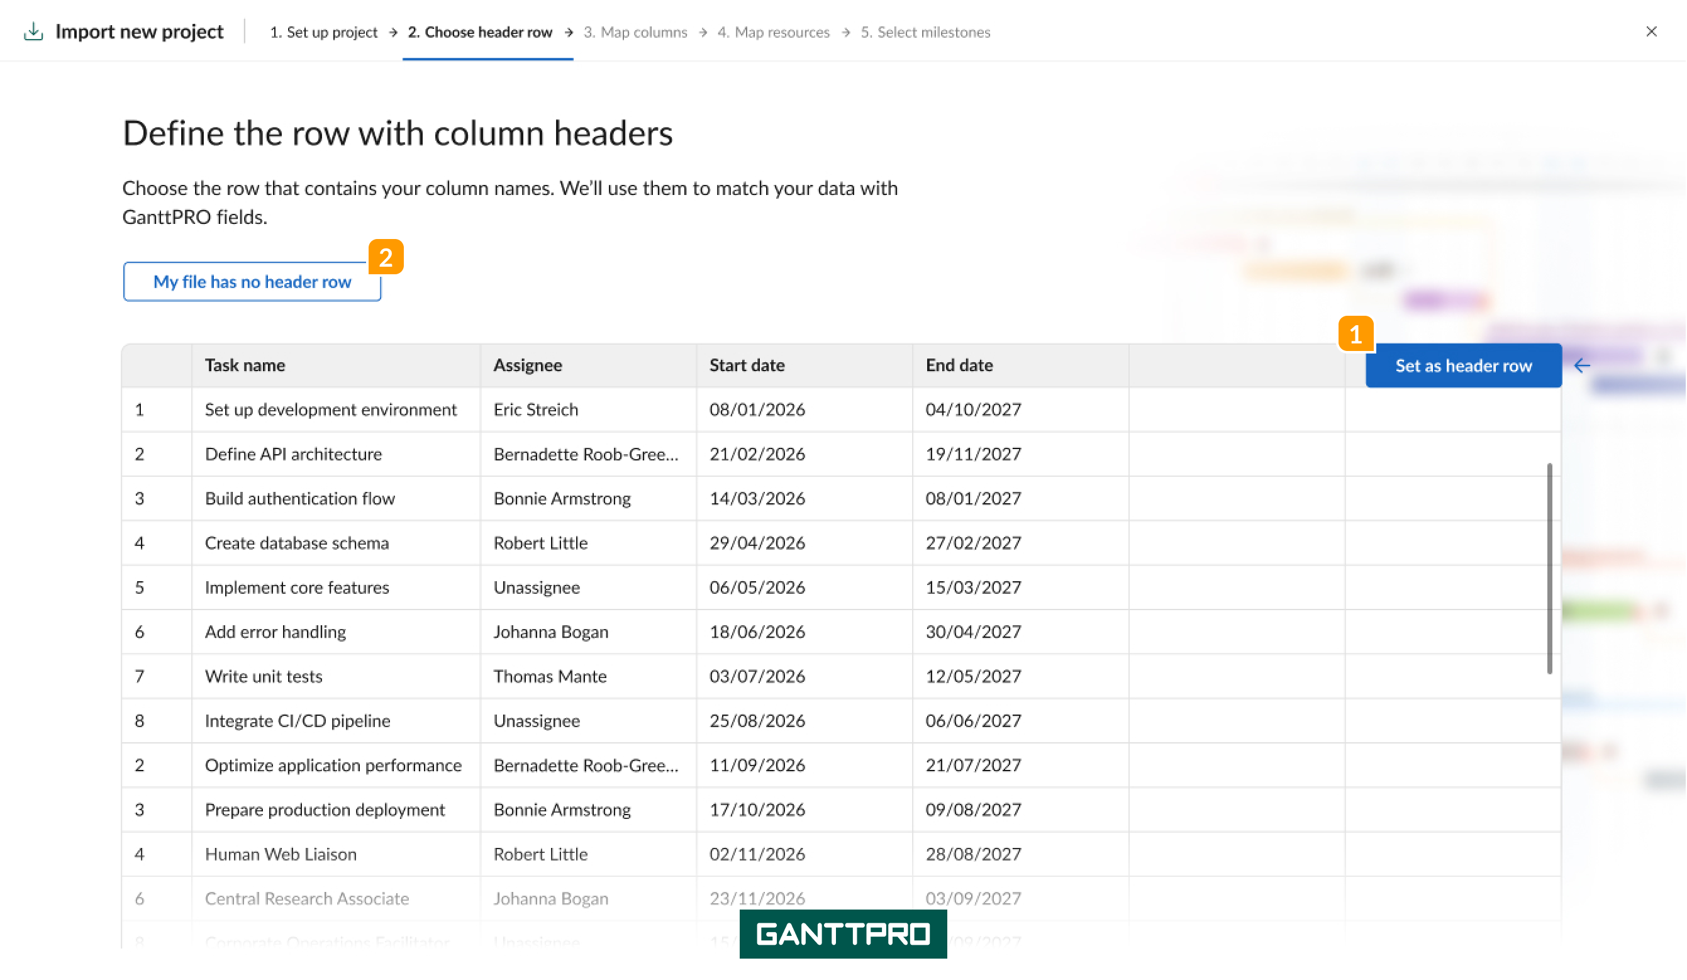Click the blue left-pointing arrow icon

1583,365
